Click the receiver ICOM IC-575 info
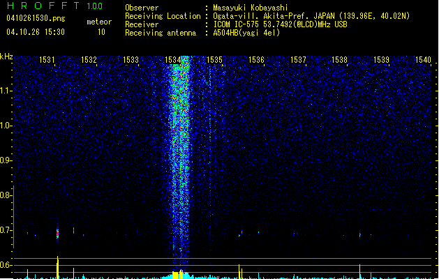Image resolution: width=439 pixels, height=279 pixels. (280, 24)
